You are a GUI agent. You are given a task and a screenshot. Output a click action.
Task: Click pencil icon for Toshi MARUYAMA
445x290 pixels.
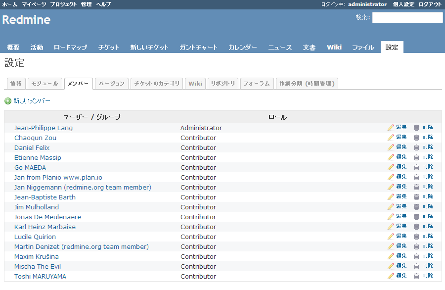pos(391,276)
